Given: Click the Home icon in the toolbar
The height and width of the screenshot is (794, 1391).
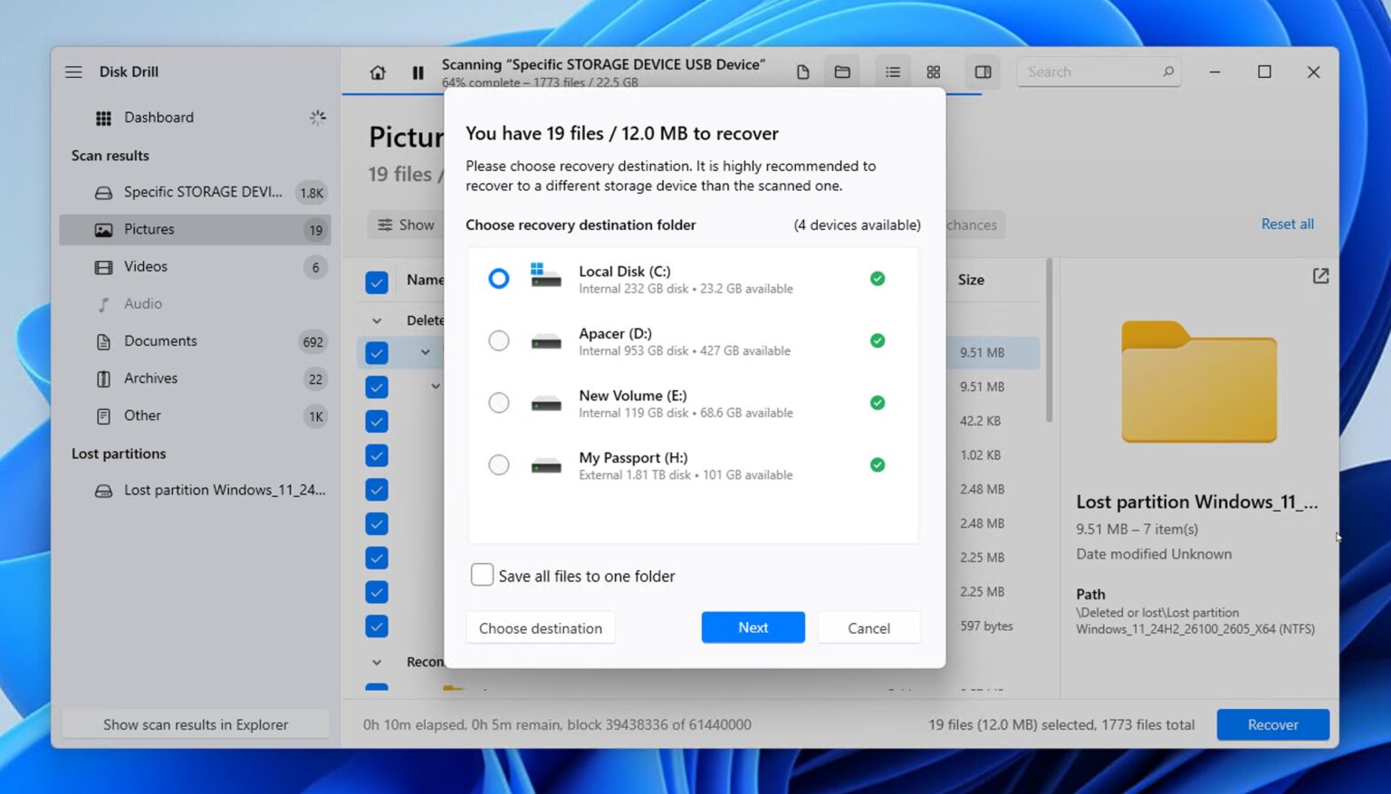Looking at the screenshot, I should 377,72.
